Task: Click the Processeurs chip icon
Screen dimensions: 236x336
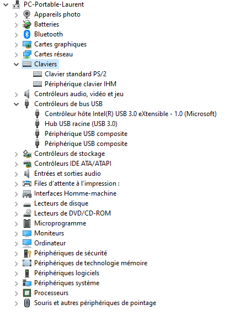Action: click(x=26, y=293)
